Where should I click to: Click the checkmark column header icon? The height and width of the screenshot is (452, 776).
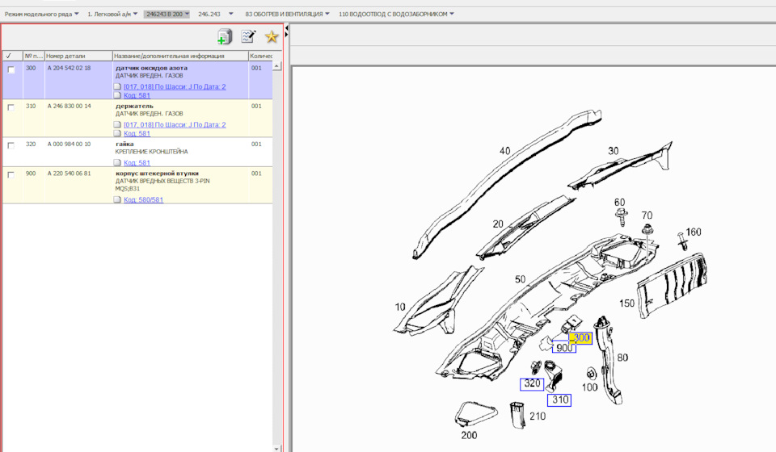click(x=8, y=56)
